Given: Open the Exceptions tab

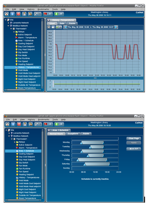Looking at the screenshot, I should pos(73,134).
